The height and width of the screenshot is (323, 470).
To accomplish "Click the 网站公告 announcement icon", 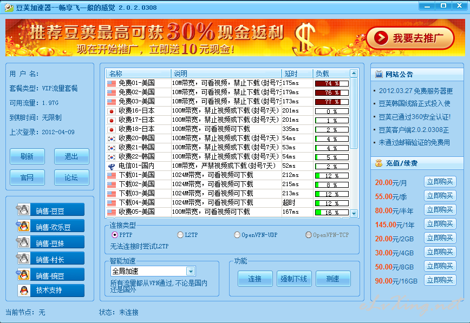I will pos(379,74).
